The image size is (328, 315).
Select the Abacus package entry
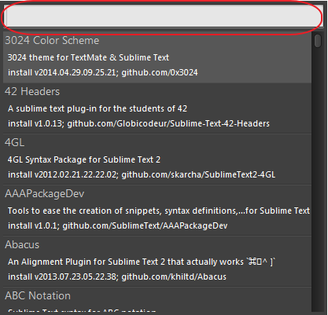[x=157, y=262]
